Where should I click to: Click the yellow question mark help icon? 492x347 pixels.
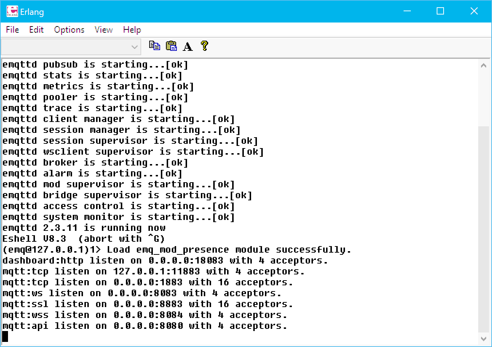(205, 46)
